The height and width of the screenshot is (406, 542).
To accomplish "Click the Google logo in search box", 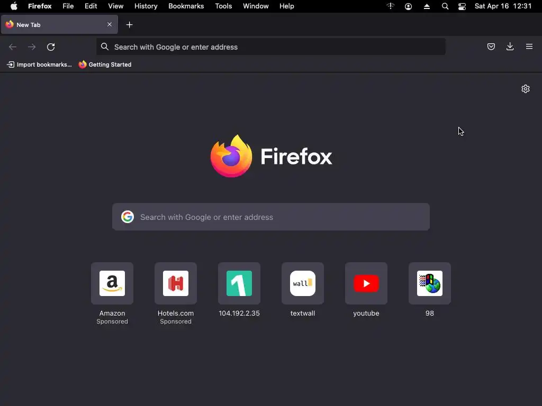I will 128,217.
